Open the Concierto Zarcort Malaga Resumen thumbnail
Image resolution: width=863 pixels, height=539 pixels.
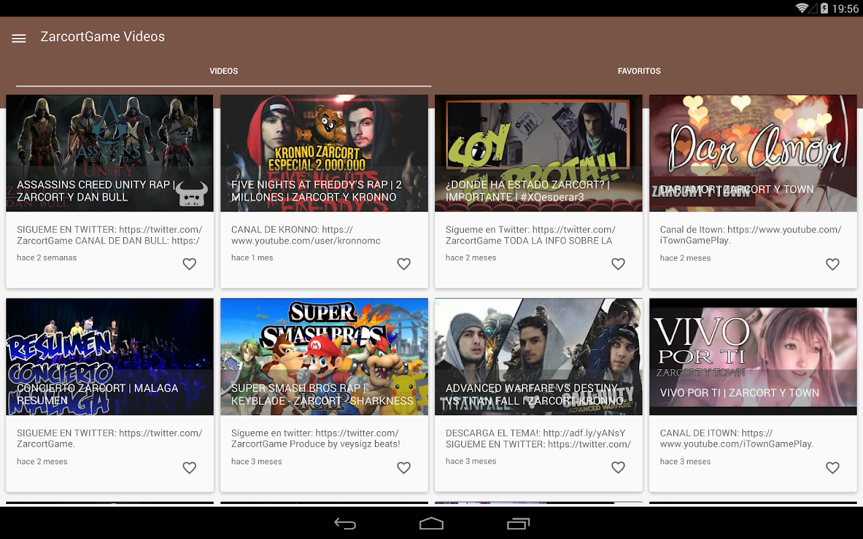(x=110, y=356)
